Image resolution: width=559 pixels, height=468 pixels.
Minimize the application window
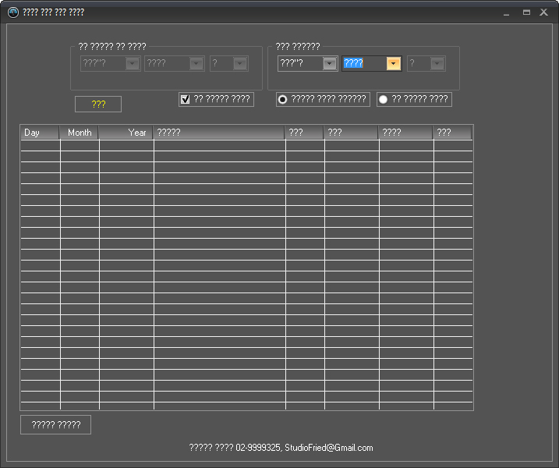[507, 12]
